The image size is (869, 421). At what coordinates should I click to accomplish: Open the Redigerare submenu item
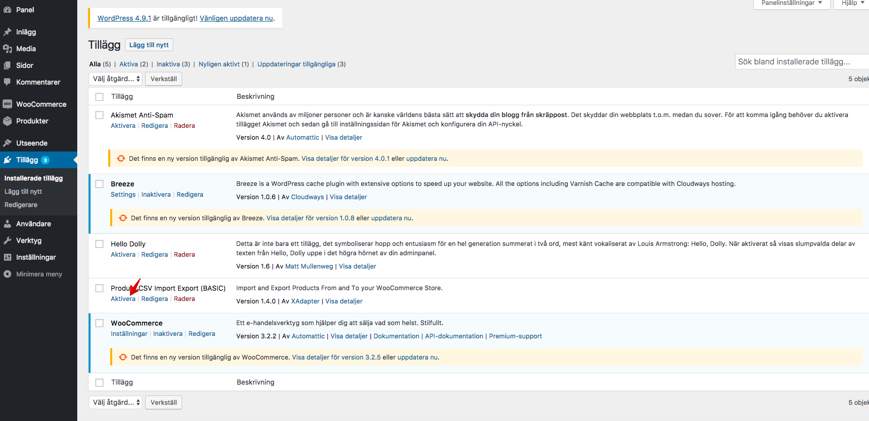coord(21,205)
